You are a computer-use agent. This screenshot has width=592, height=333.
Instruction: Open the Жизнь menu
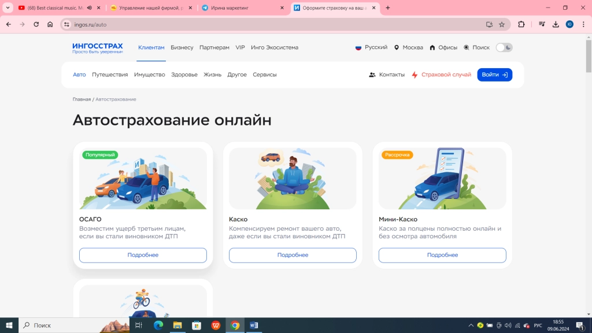(x=213, y=75)
